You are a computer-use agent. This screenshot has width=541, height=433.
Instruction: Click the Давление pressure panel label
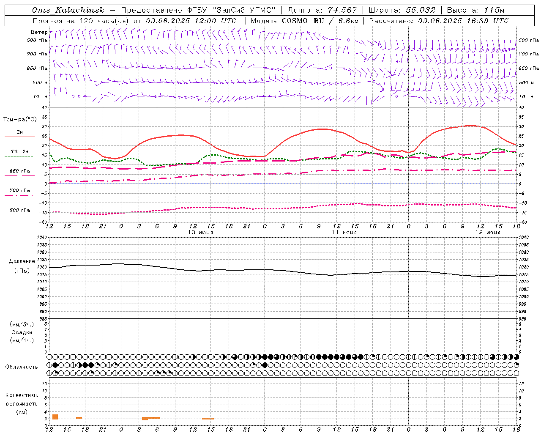pos(22,261)
